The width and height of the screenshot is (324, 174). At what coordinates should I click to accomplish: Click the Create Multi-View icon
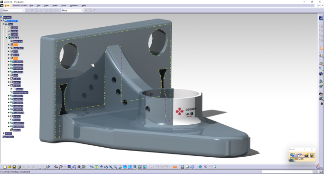tap(125, 167)
